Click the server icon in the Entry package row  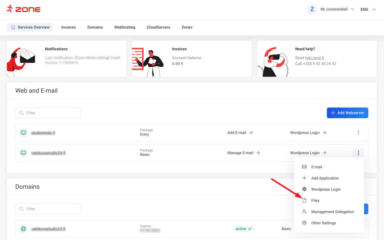(x=23, y=133)
